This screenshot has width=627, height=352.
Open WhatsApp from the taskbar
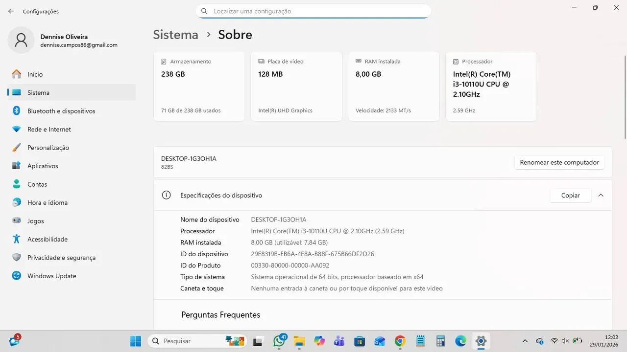[279, 341]
